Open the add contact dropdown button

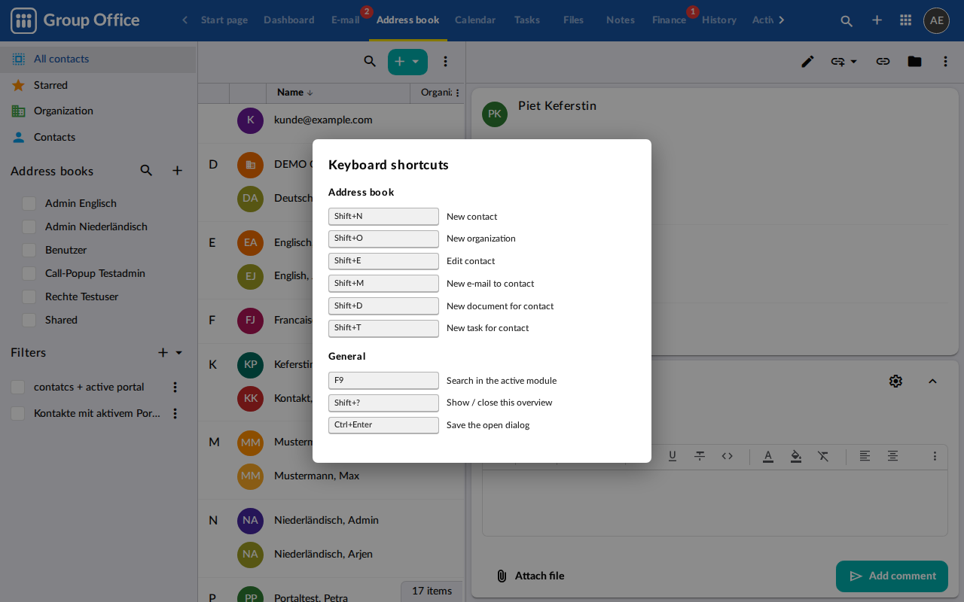click(407, 62)
